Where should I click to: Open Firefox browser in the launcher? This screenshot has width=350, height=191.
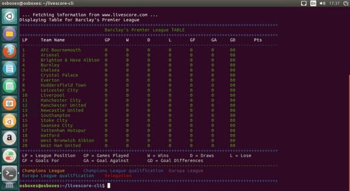(x=10, y=51)
